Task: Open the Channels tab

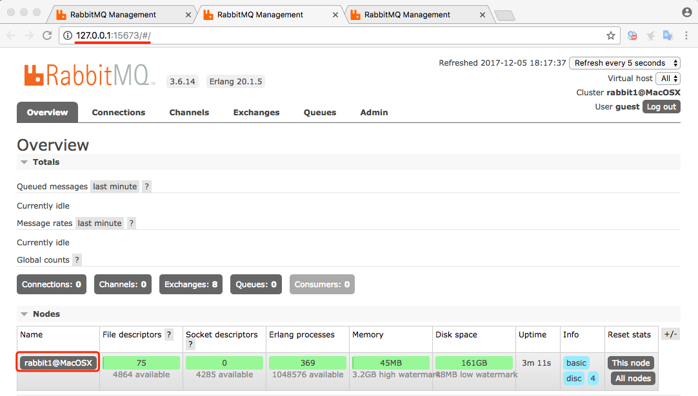Action: [189, 113]
